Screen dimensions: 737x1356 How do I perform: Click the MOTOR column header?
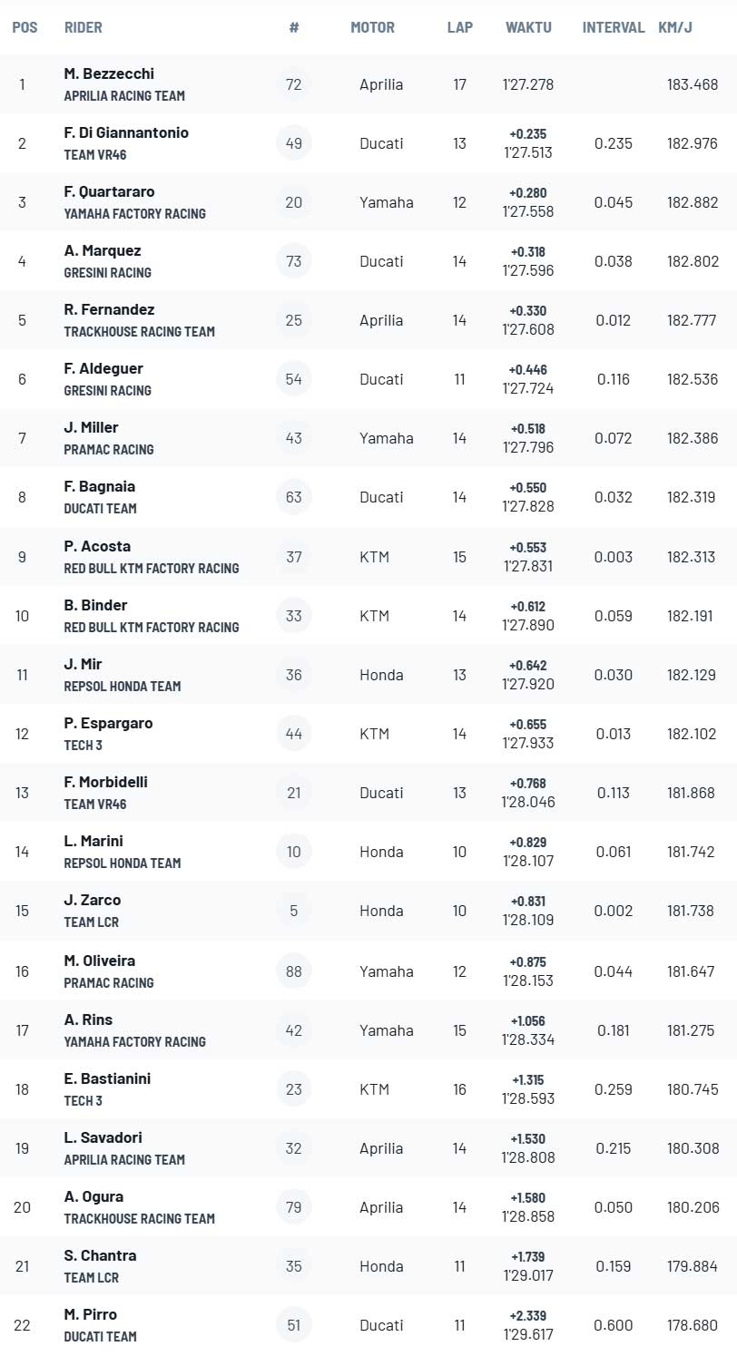click(372, 27)
